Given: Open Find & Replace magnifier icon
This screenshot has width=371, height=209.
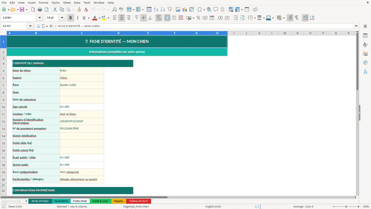Looking at the screenshot, I should (114, 10).
